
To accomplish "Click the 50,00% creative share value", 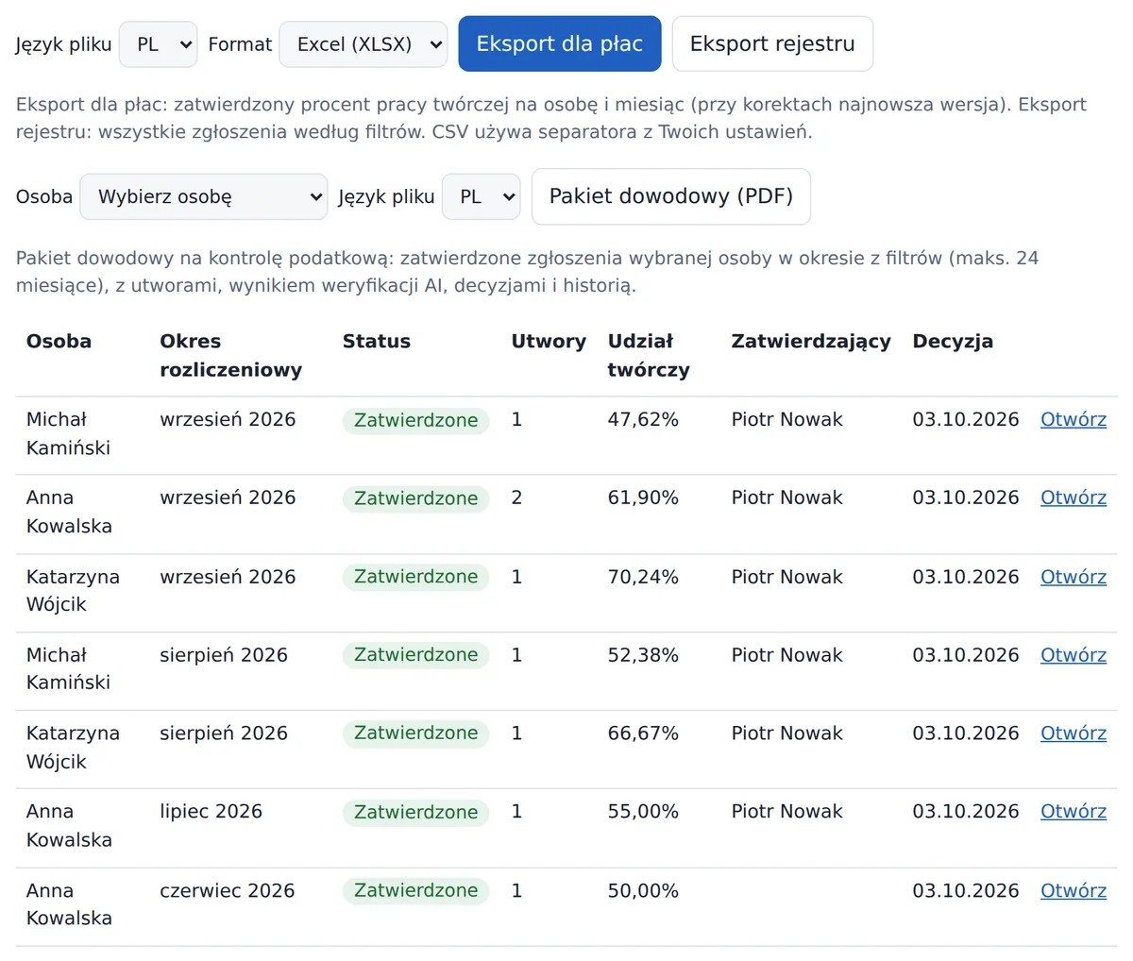I will [643, 890].
